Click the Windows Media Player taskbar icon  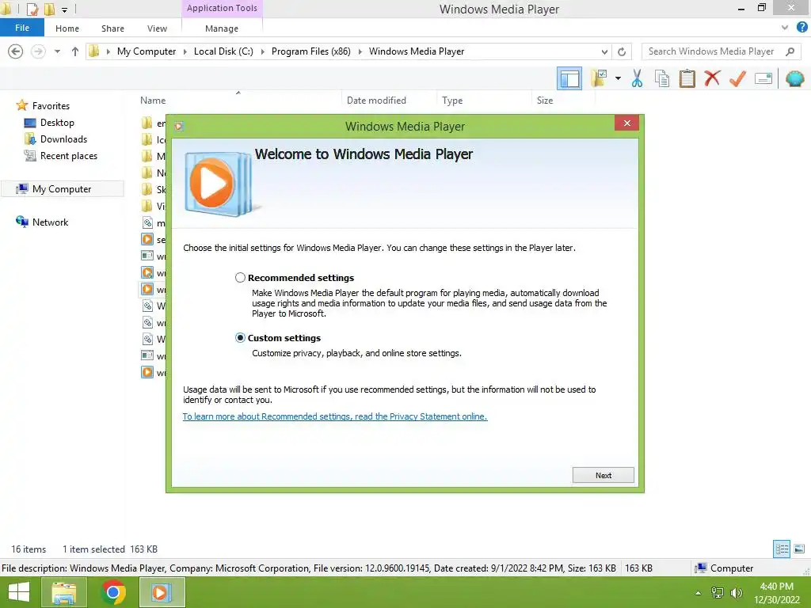tap(162, 593)
